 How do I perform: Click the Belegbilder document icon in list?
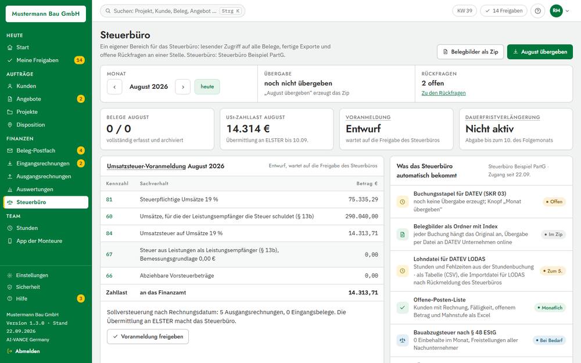pyautogui.click(x=403, y=235)
